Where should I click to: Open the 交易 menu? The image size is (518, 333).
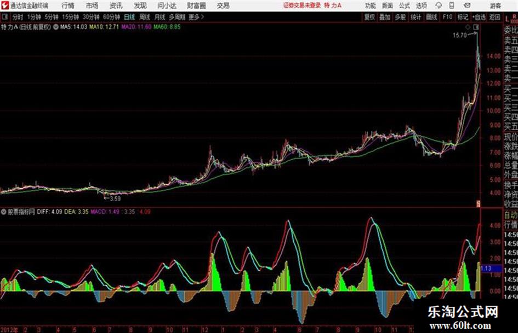(223, 5)
